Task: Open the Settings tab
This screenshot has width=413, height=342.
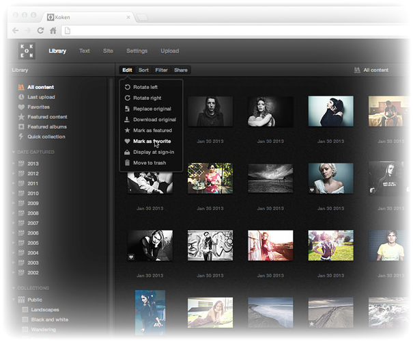Action: 137,51
